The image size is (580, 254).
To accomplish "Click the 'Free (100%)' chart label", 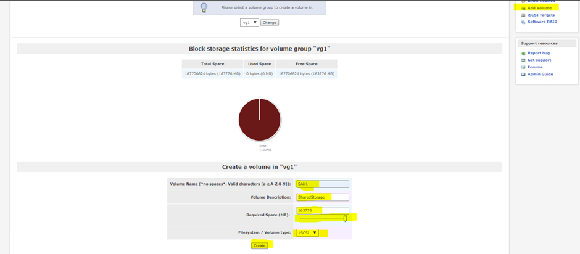I will click(x=265, y=148).
